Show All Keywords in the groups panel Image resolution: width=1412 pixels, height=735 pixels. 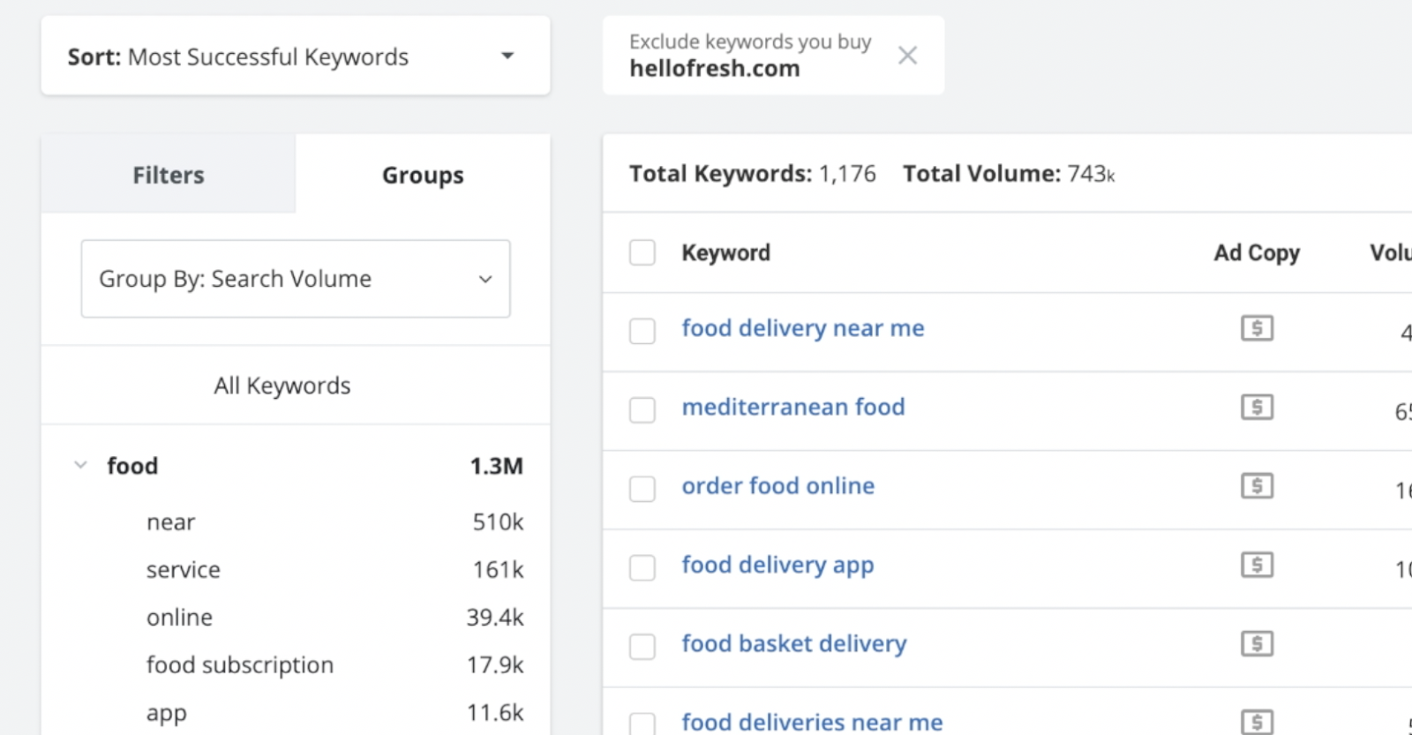point(282,386)
